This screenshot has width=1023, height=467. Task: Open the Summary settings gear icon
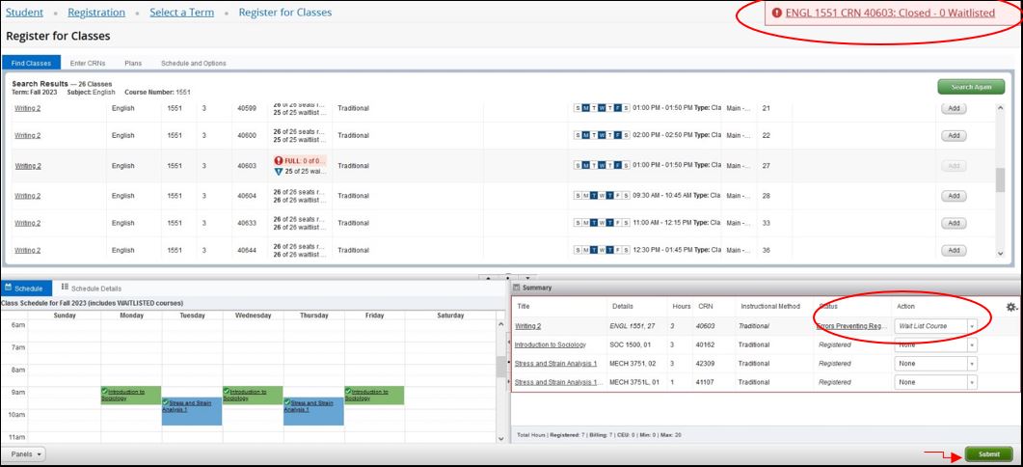(1010, 307)
